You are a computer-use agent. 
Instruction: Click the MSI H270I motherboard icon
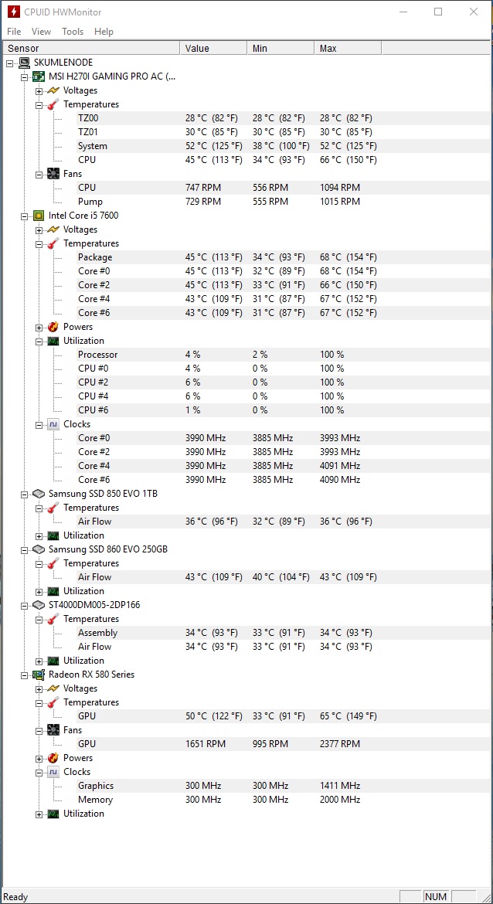coord(39,76)
